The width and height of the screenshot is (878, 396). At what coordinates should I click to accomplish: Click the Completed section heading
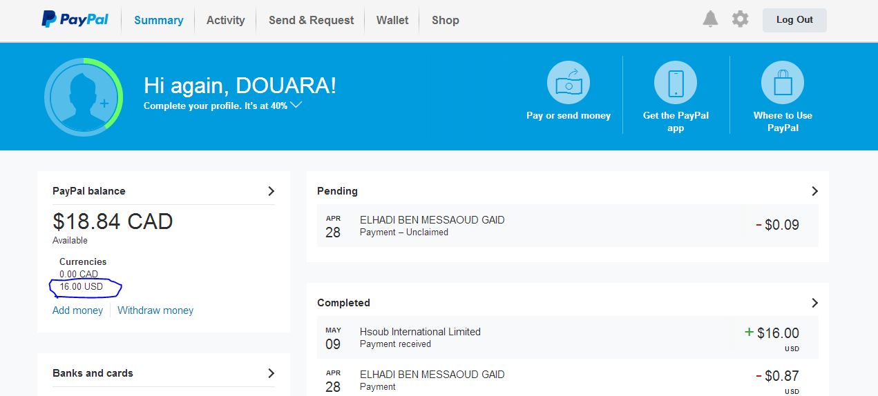(x=343, y=303)
